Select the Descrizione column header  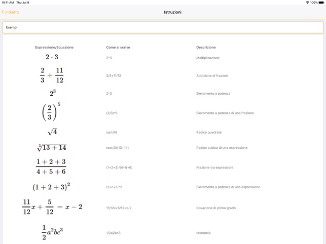pyautogui.click(x=206, y=48)
